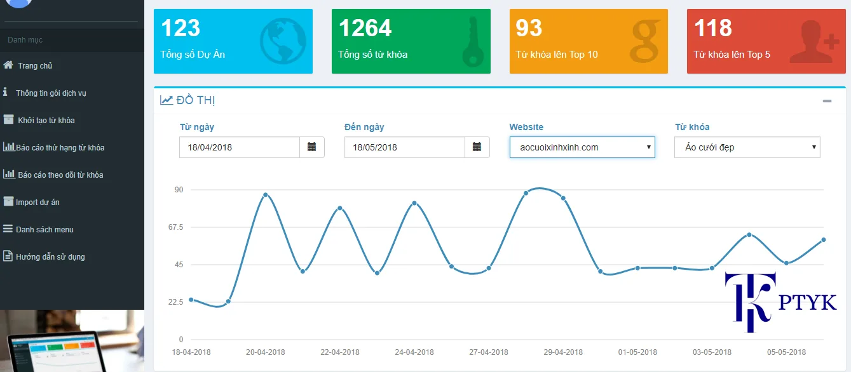Open Báo cáo theo dõi từ khóa menu

coord(60,175)
